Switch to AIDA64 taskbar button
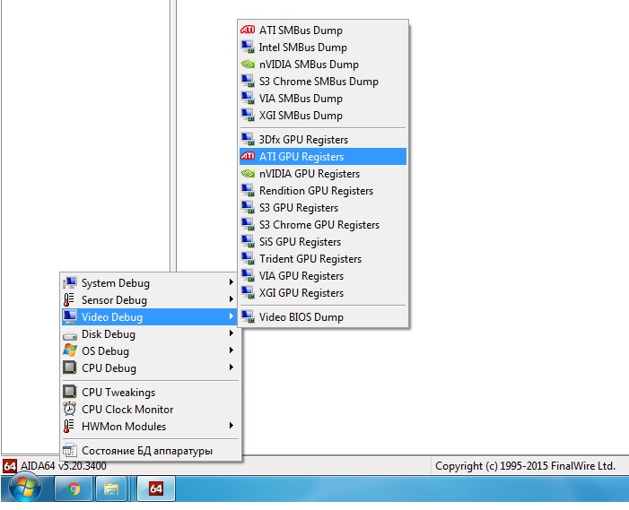Image resolution: width=629 pixels, height=510 pixels. pyautogui.click(x=156, y=488)
